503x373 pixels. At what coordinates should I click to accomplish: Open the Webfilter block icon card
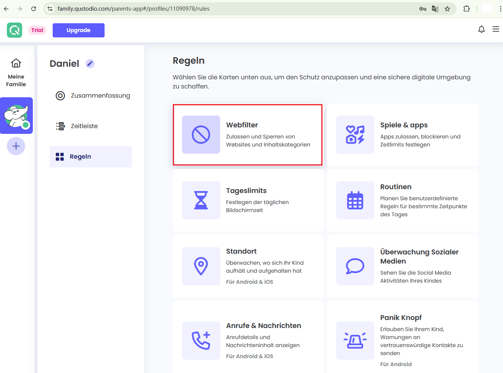pos(201,135)
